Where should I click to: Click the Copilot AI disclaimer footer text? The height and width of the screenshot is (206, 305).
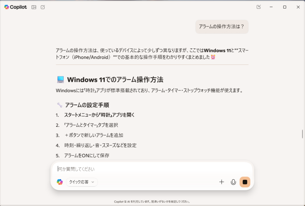coord(152,202)
